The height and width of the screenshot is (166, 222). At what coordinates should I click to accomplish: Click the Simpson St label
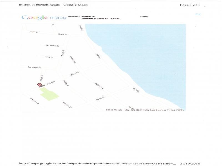coord(52,45)
